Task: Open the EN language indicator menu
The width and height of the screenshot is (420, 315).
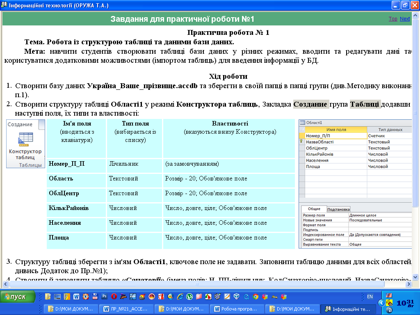Action: [370, 297]
